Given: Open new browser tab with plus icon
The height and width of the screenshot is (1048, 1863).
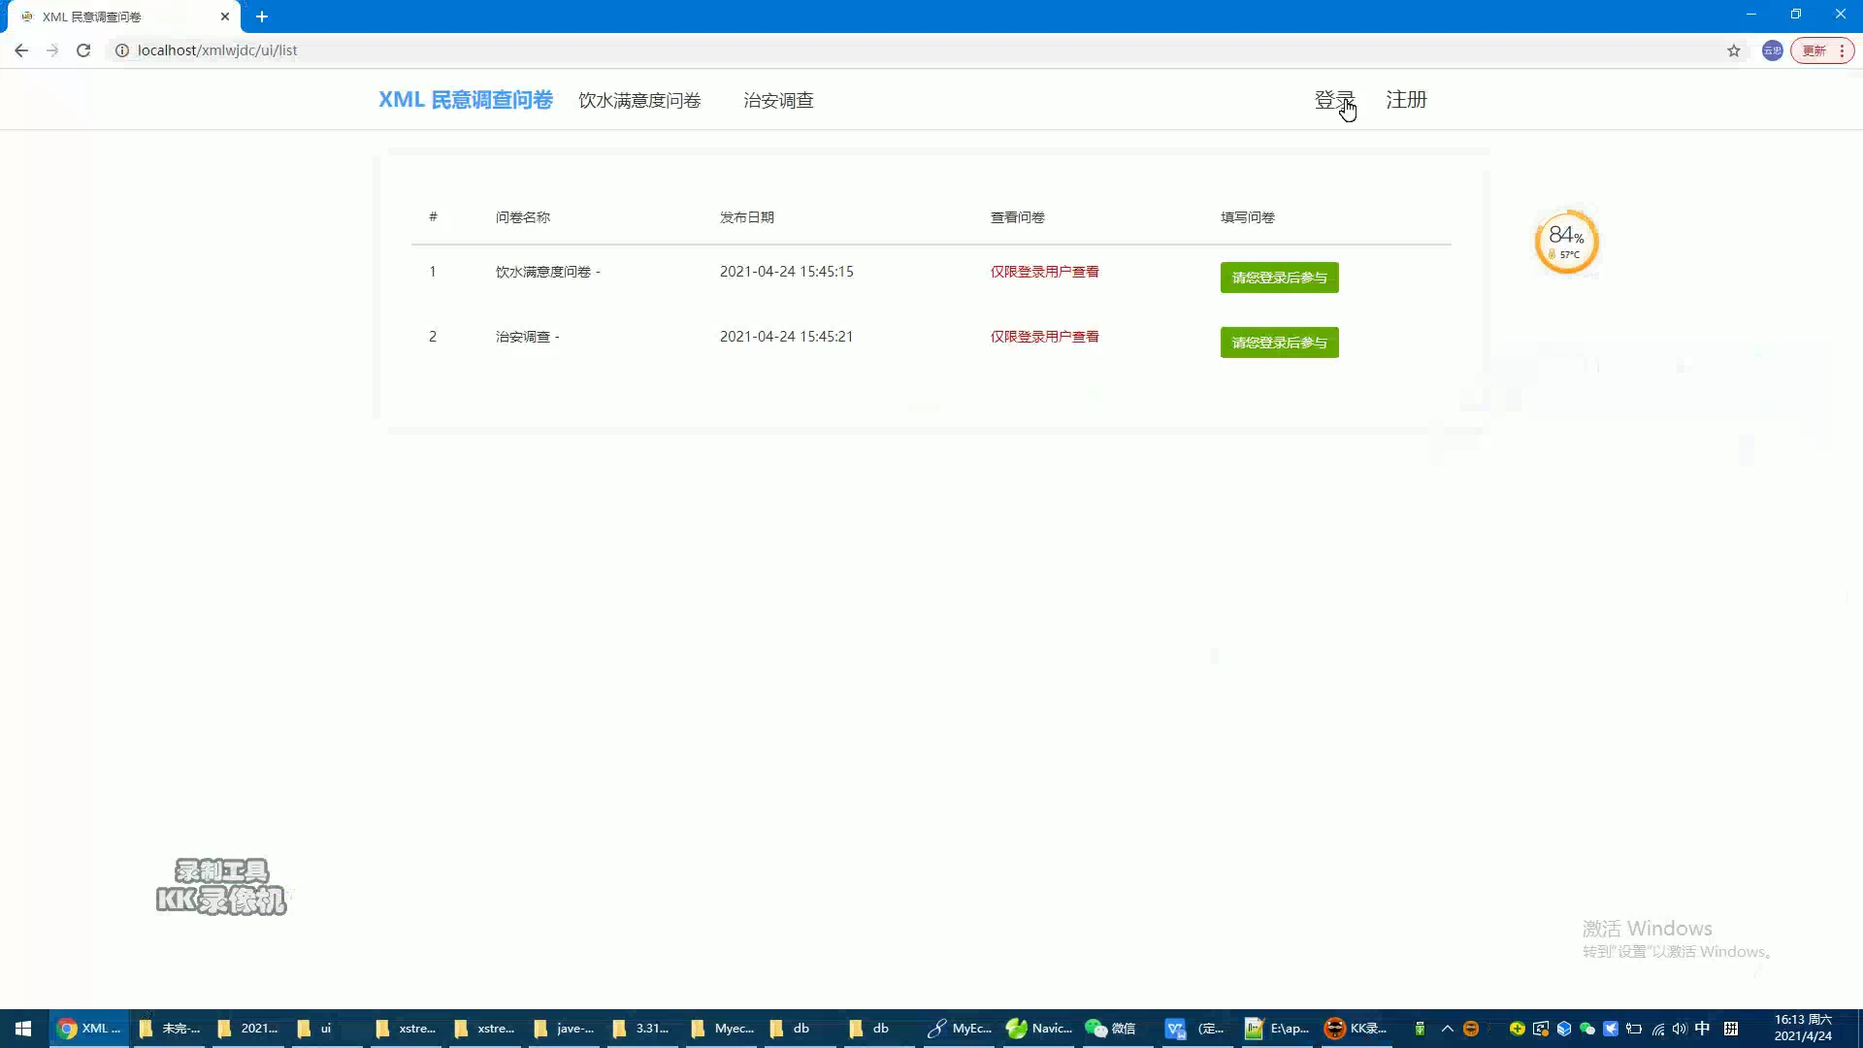Looking at the screenshot, I should pos(262,16).
